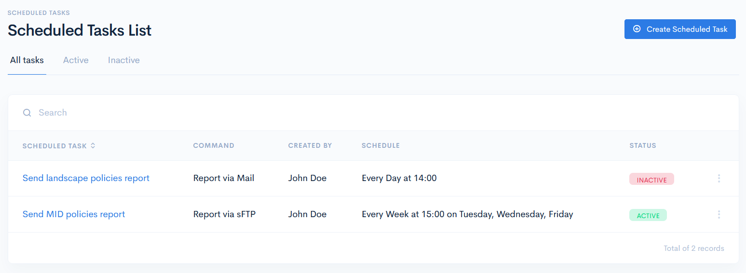Sort by the Scheduled Task column header
The height and width of the screenshot is (273, 746).
(54, 145)
